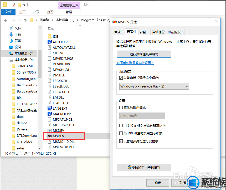Switch to 详细信息 (Details) properties tab
Image resolution: width=226 pixels, height=190 pixels.
[158, 32]
